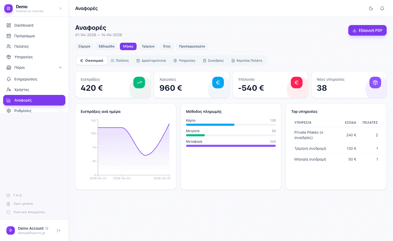The height and width of the screenshot is (241, 393).
Task: Switch to the Δραστηριότητα tab
Action: coord(151,61)
